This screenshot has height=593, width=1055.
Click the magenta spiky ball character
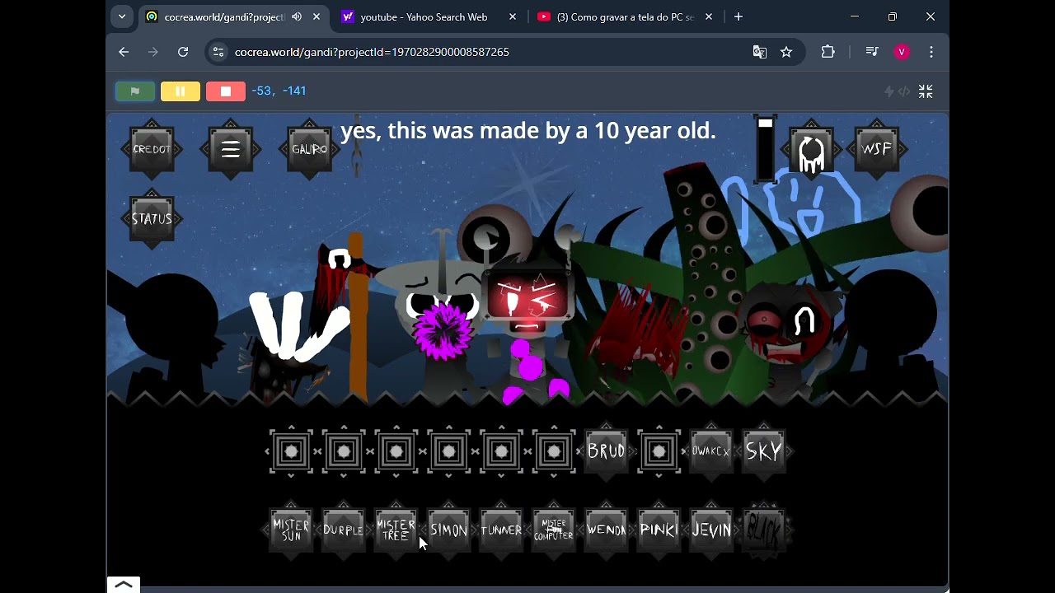pyautogui.click(x=443, y=331)
